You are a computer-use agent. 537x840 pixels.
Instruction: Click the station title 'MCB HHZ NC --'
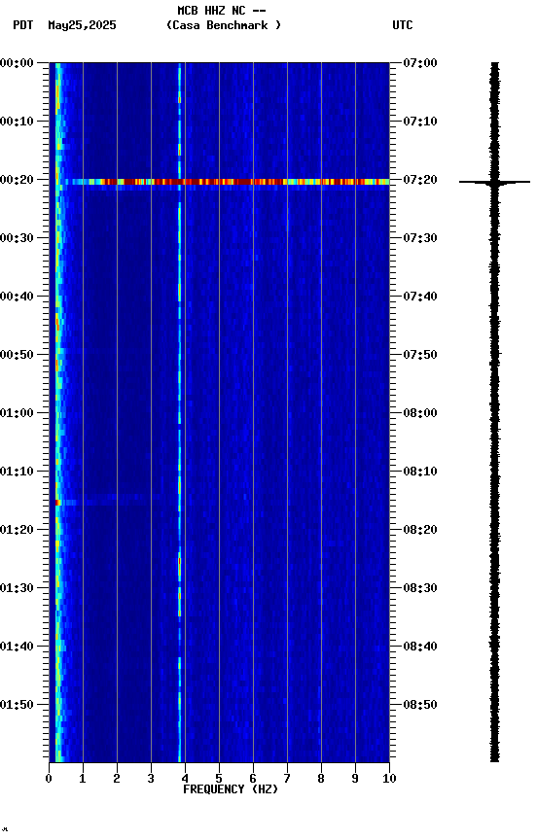click(222, 11)
